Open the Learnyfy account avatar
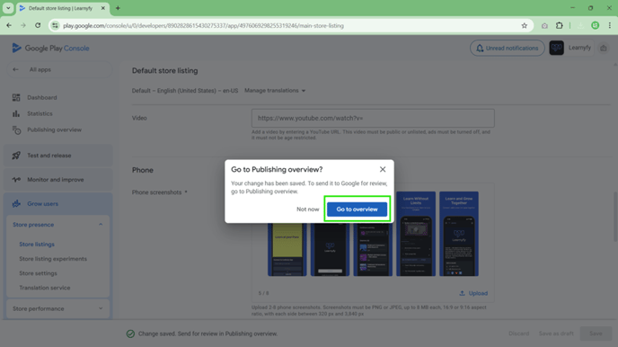 pyautogui.click(x=556, y=48)
